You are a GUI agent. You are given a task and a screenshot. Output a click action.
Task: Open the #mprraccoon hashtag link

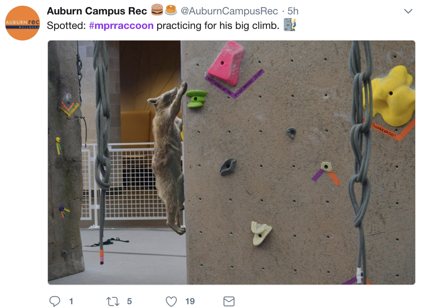click(121, 26)
